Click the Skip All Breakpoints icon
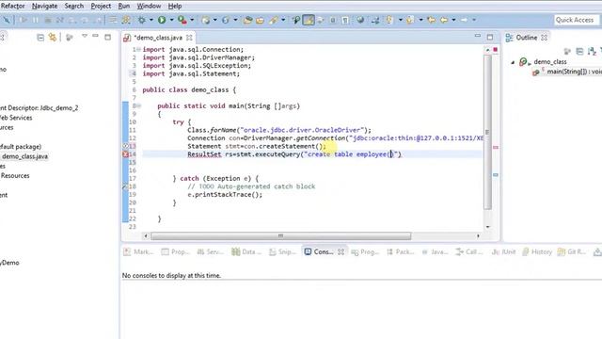Viewport: 602px width, 339px height. pyautogui.click(x=7, y=20)
